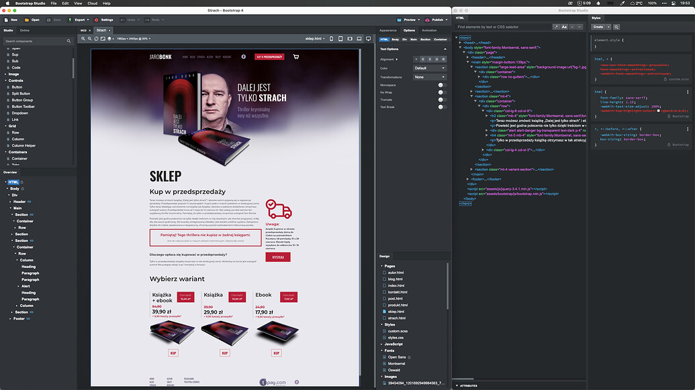Select the Footer item in Overview tree
This screenshot has height=390, width=695.
point(19,318)
